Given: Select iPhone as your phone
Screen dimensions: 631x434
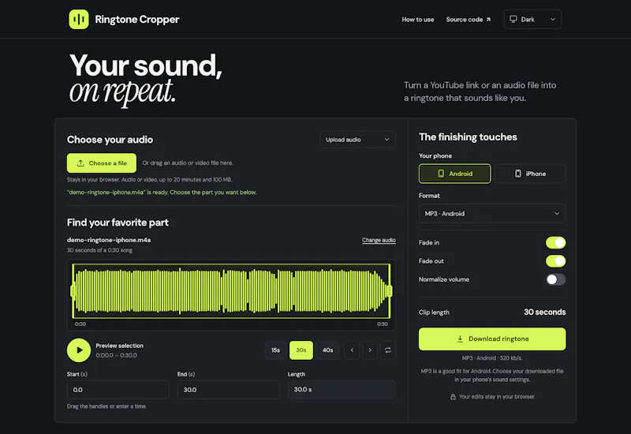Looking at the screenshot, I should 530,174.
